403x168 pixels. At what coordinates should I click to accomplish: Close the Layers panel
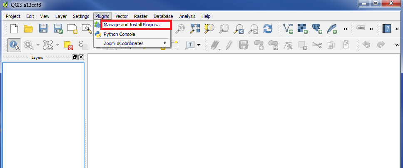81,57
